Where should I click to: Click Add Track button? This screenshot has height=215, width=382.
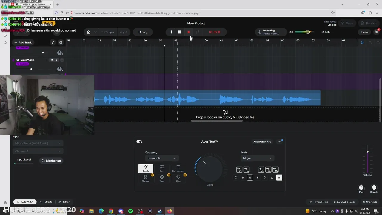tap(23, 42)
